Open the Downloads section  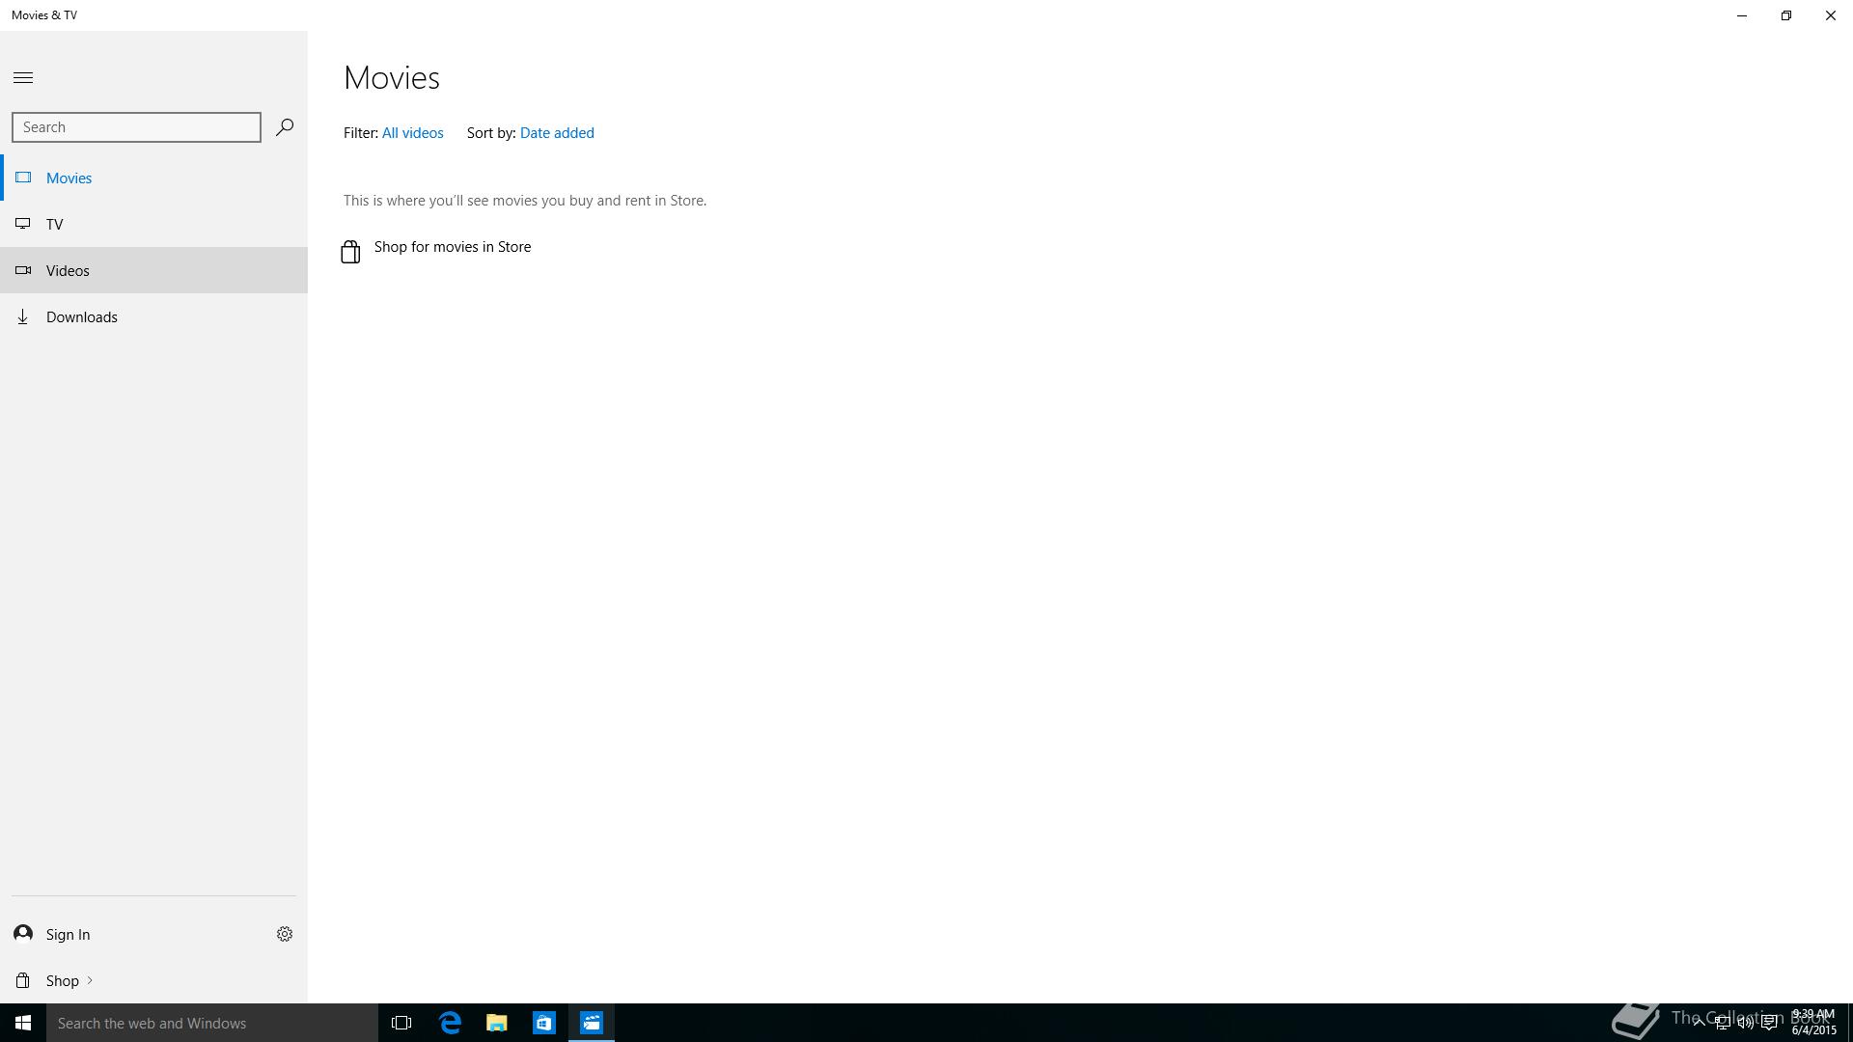click(x=154, y=316)
